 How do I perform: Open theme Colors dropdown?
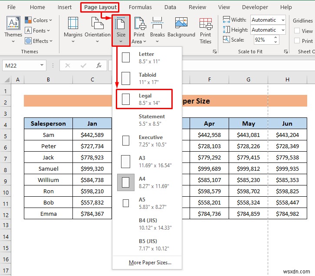coord(38,20)
